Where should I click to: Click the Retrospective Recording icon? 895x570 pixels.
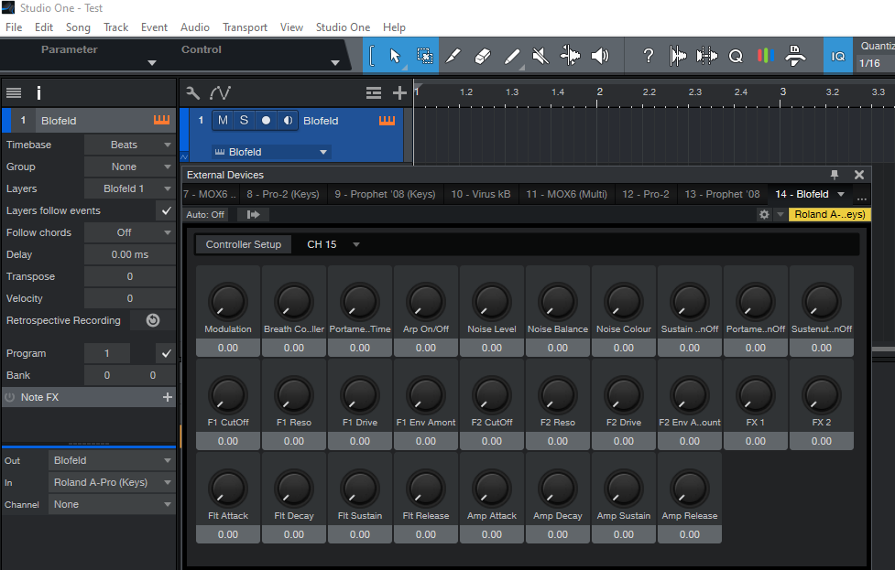(x=153, y=320)
